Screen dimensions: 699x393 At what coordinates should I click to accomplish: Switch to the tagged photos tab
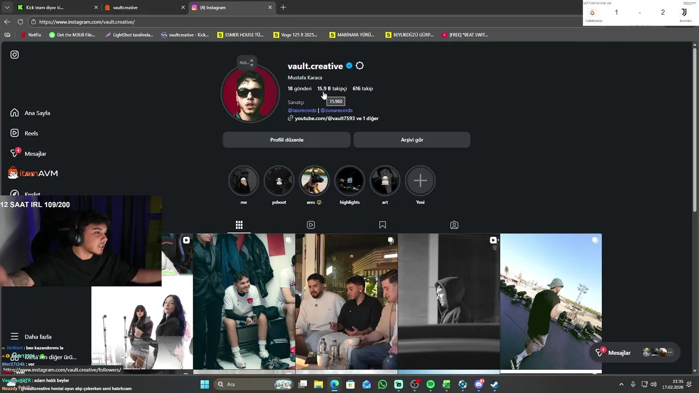pos(454,225)
